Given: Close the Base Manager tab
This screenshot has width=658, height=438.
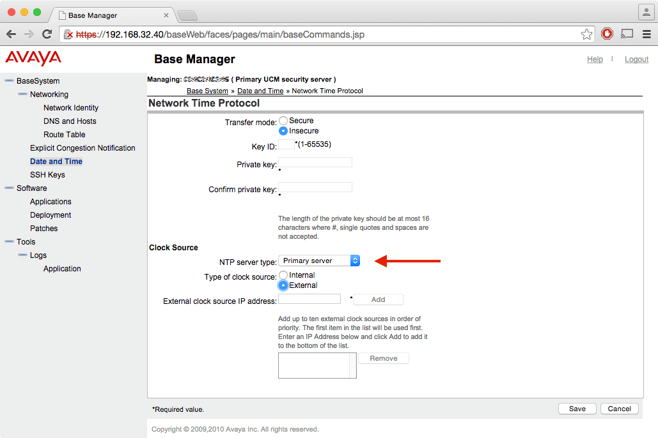Looking at the screenshot, I should [x=166, y=15].
